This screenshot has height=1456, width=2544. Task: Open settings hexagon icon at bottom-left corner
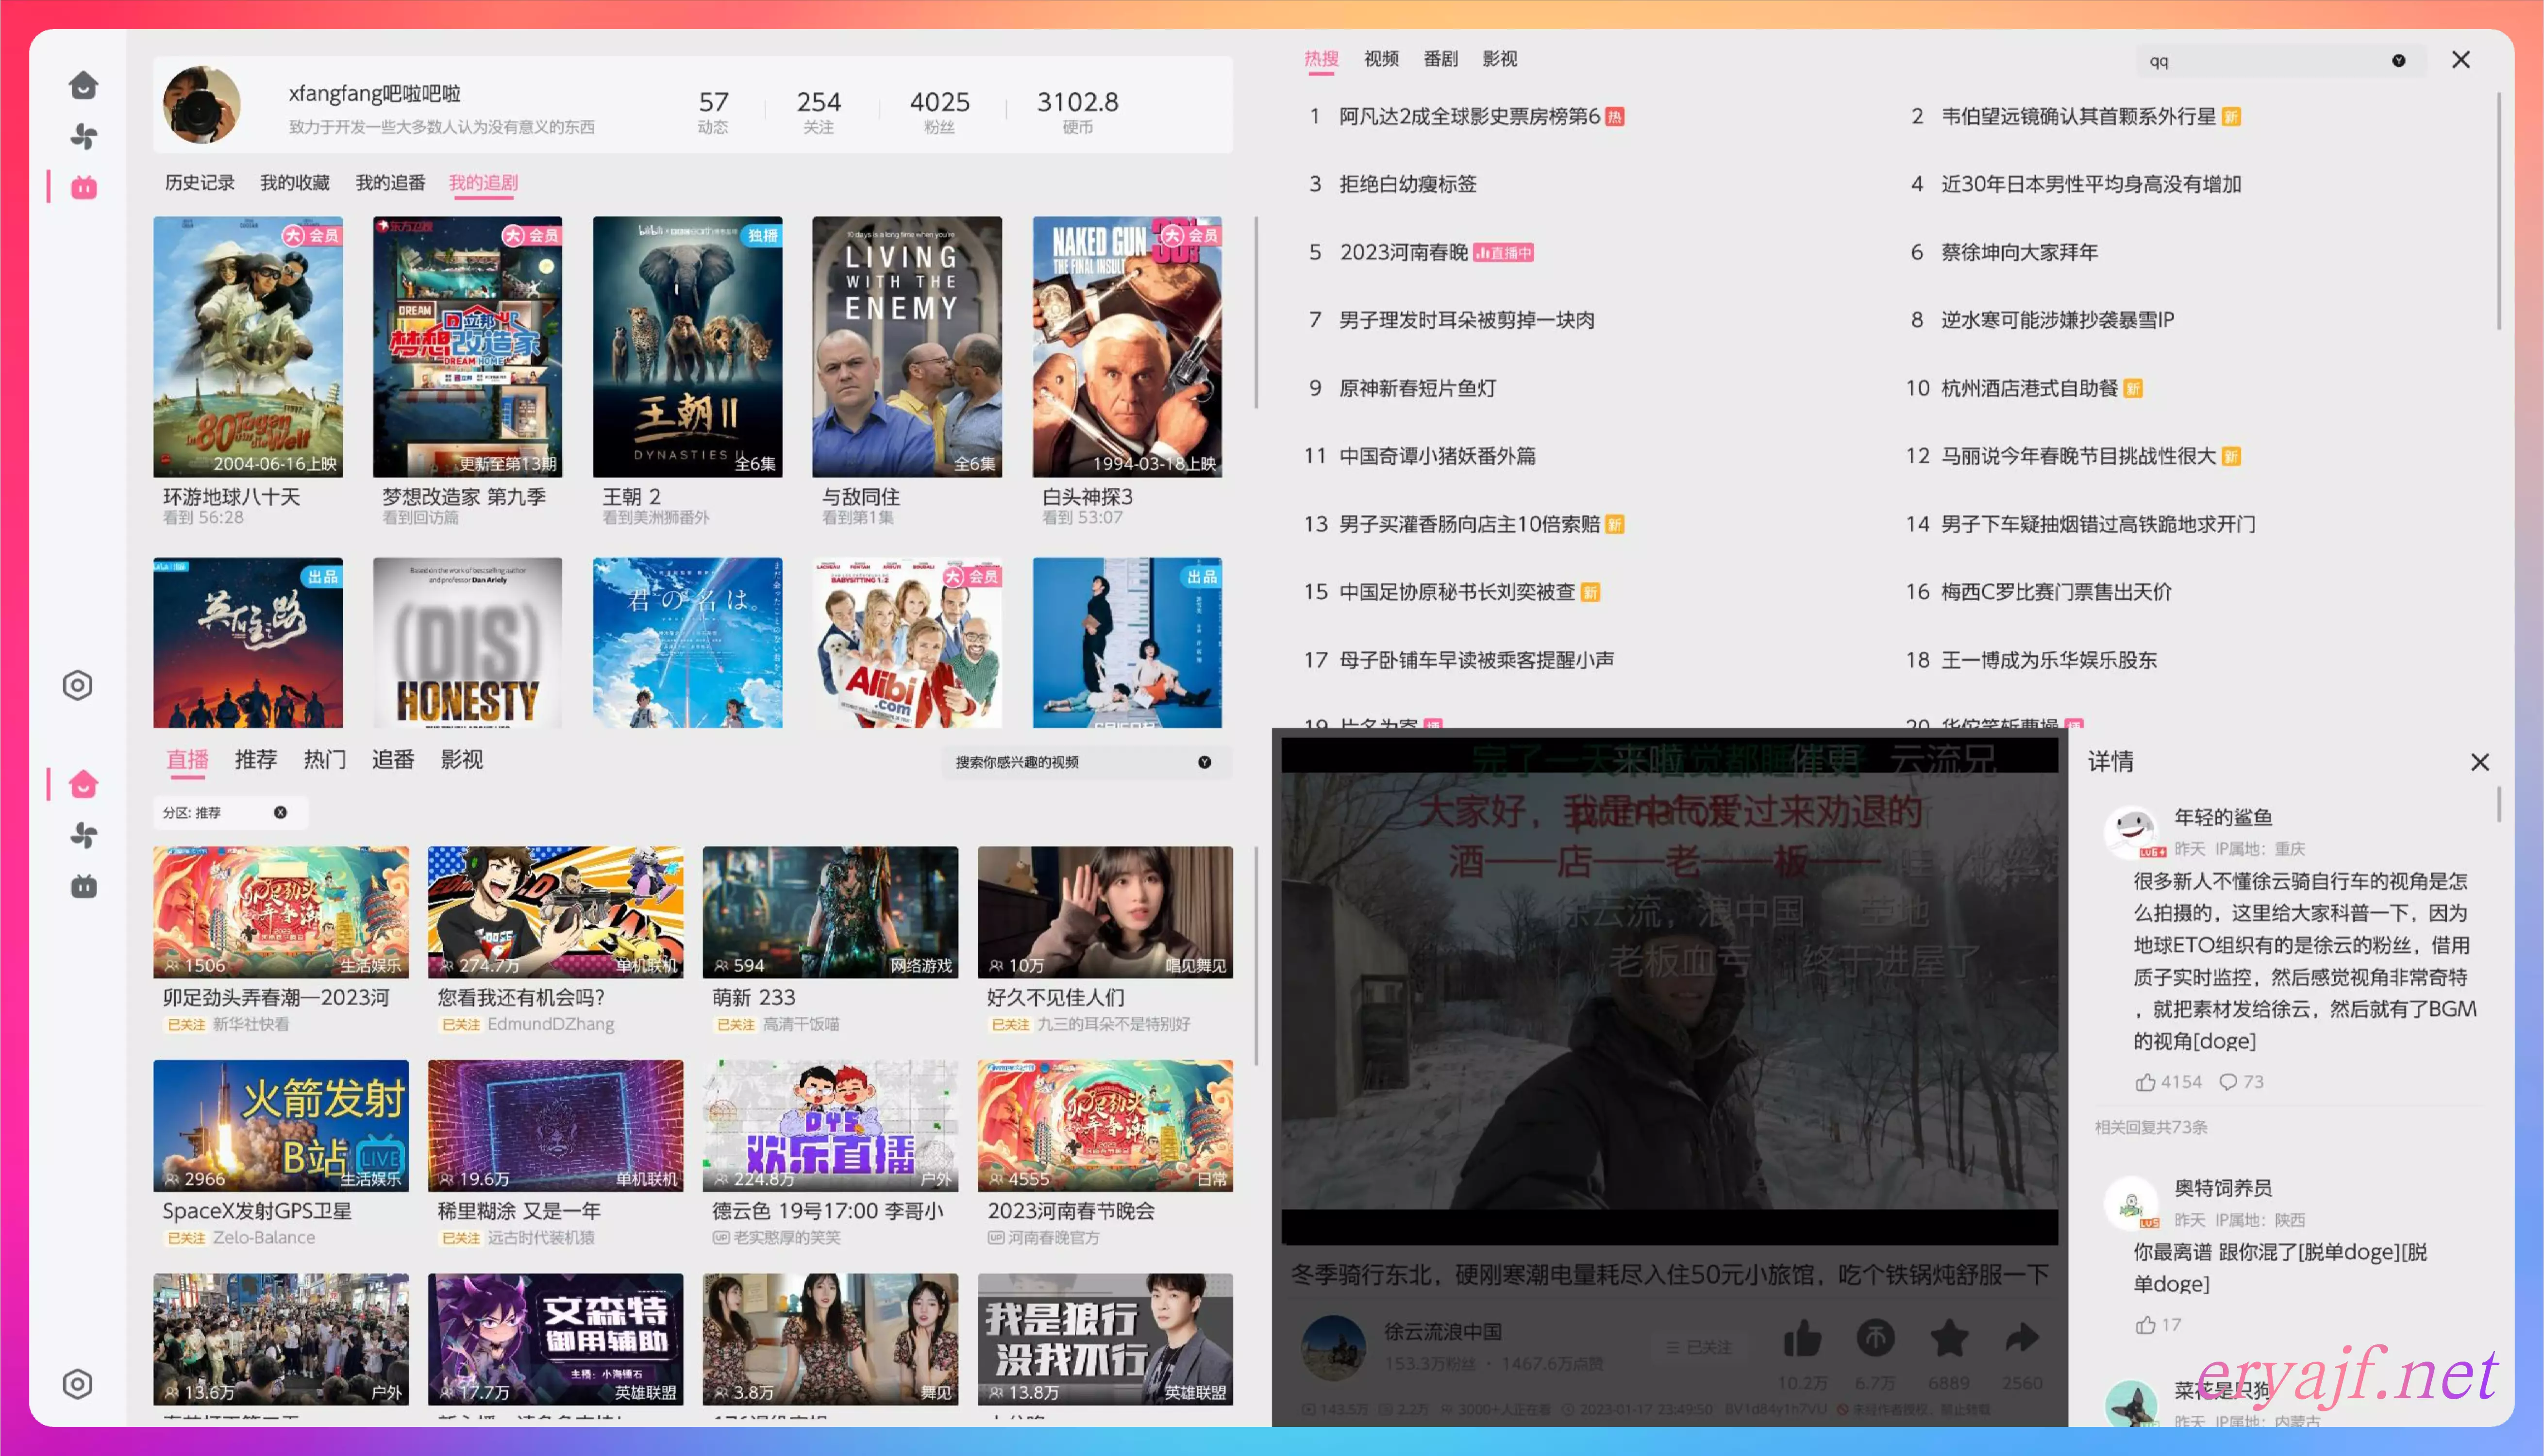click(x=78, y=1384)
